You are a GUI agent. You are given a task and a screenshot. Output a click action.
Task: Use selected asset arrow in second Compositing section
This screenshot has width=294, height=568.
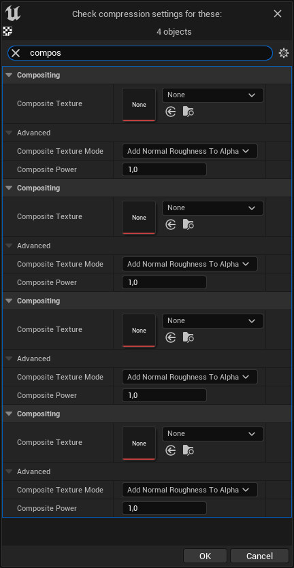click(x=171, y=225)
